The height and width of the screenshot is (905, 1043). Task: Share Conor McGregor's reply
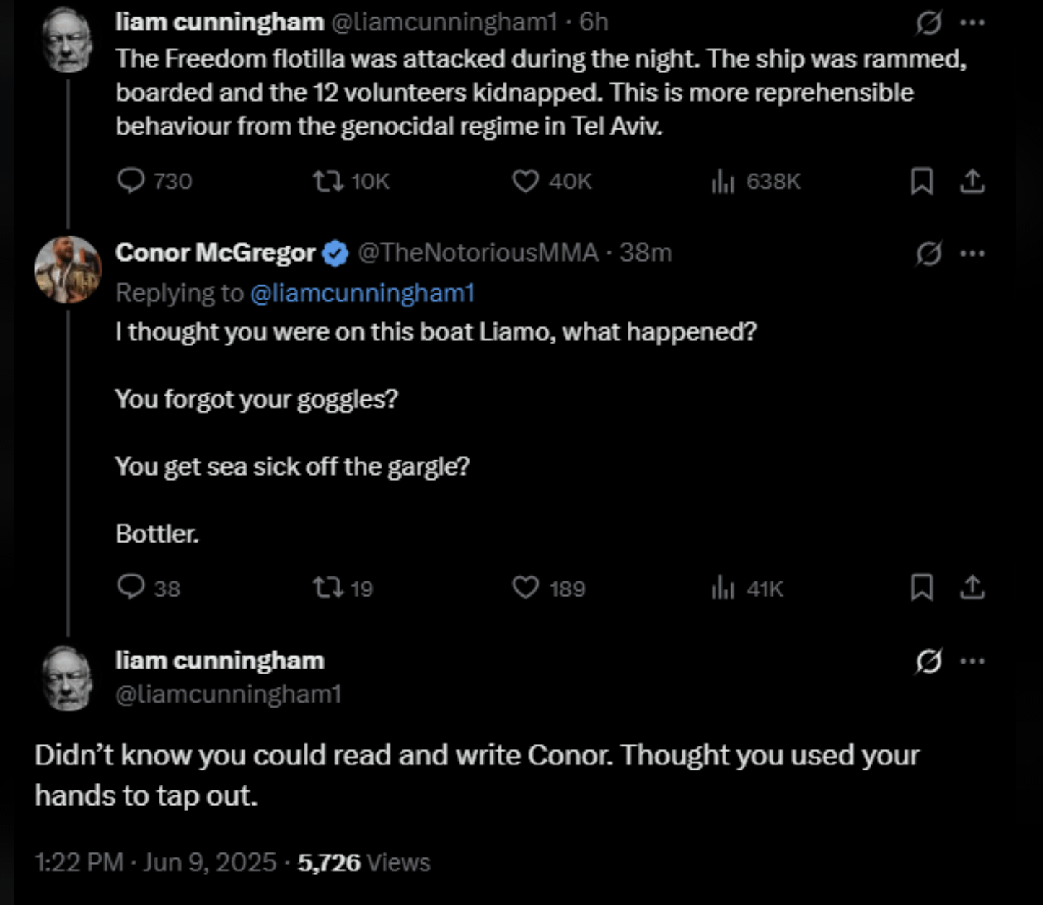pos(972,588)
